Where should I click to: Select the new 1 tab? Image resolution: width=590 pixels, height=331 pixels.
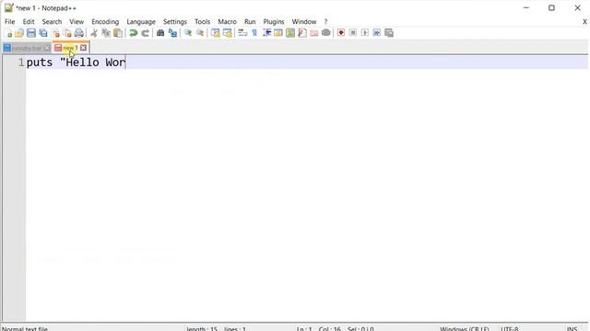[70, 48]
